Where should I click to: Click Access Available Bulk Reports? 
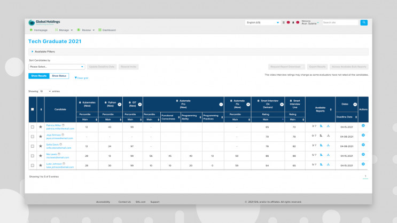coord(349,67)
